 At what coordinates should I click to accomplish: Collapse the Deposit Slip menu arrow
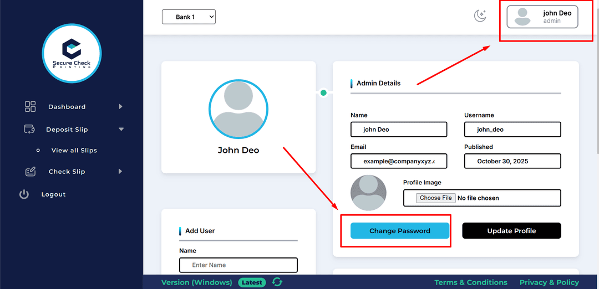(121, 129)
